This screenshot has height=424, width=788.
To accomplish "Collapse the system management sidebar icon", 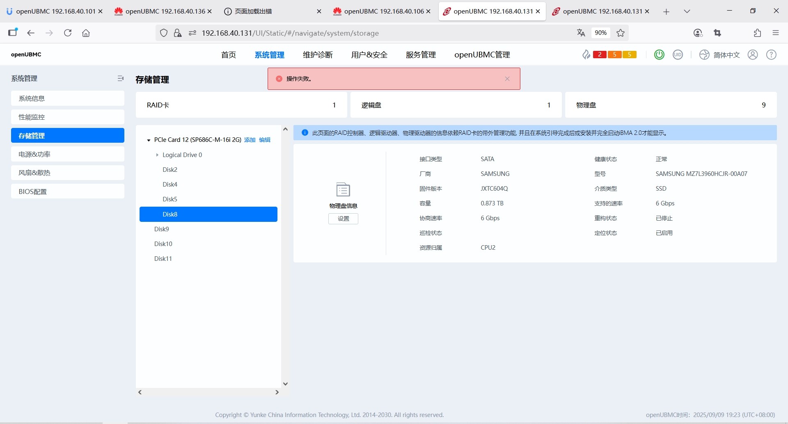I will (x=120, y=78).
